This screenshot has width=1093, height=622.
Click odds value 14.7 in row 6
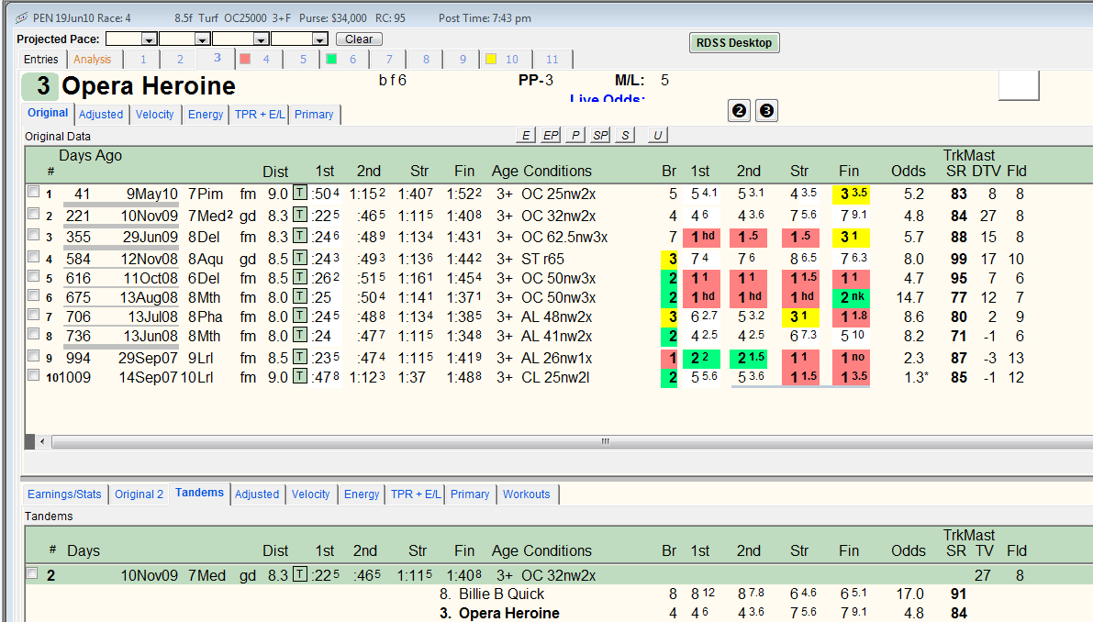pyautogui.click(x=909, y=297)
